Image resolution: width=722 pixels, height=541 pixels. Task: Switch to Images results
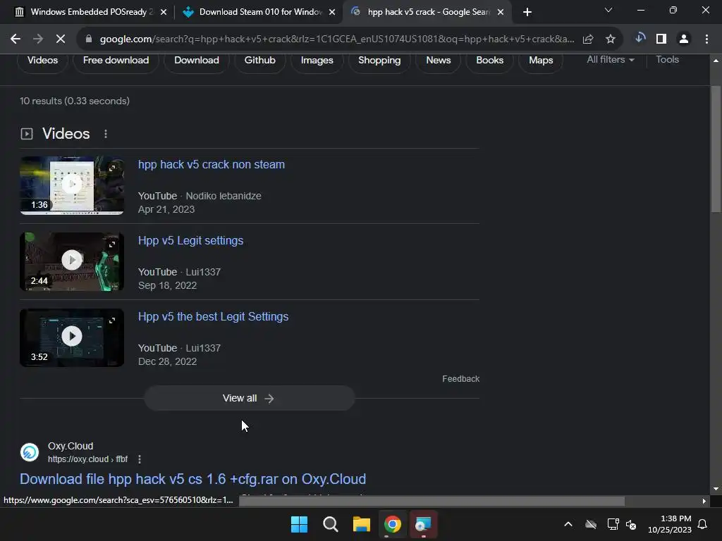point(317,61)
